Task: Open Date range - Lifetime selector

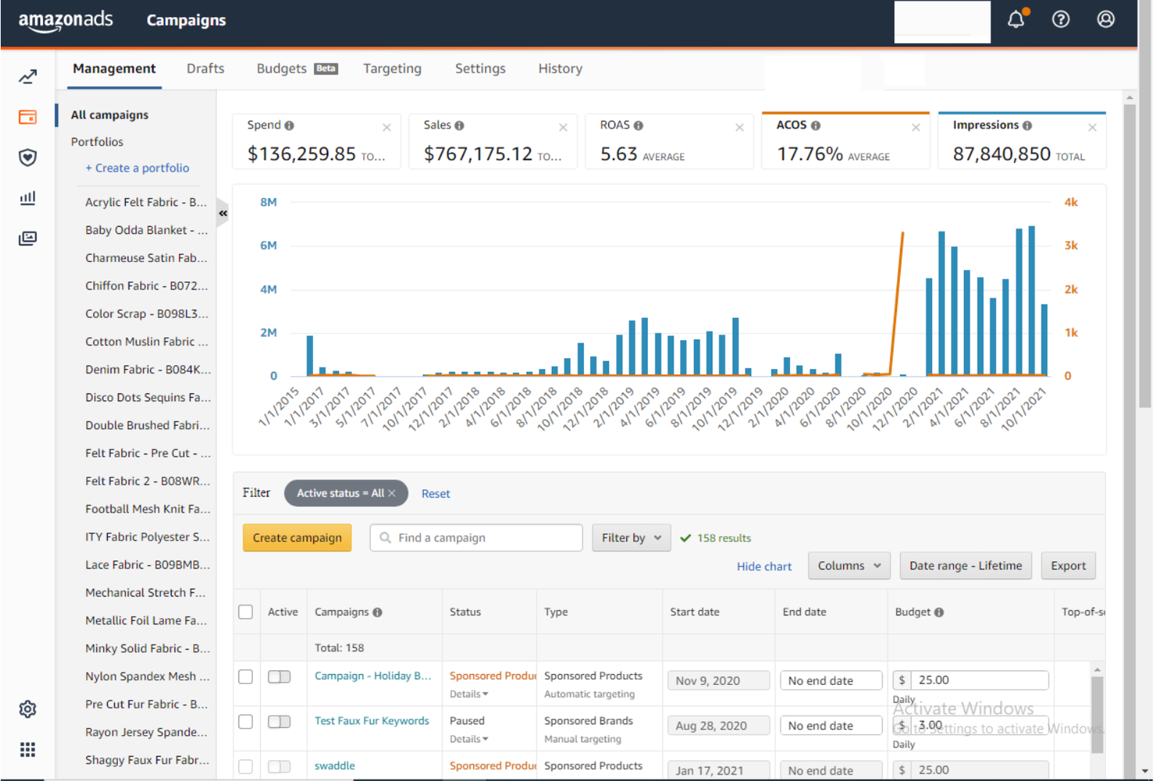Action: click(965, 566)
